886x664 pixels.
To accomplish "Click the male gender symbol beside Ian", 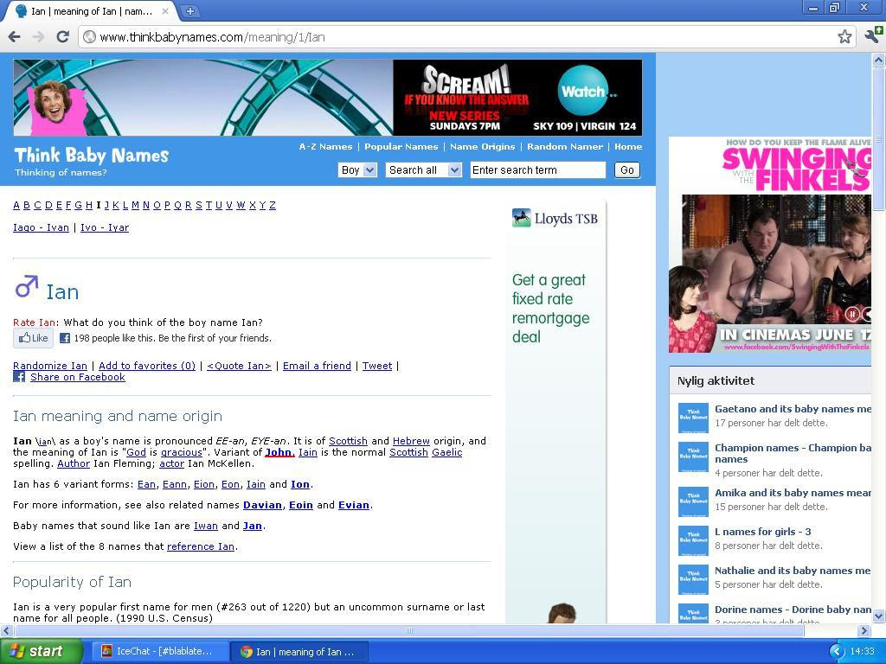I will point(27,287).
